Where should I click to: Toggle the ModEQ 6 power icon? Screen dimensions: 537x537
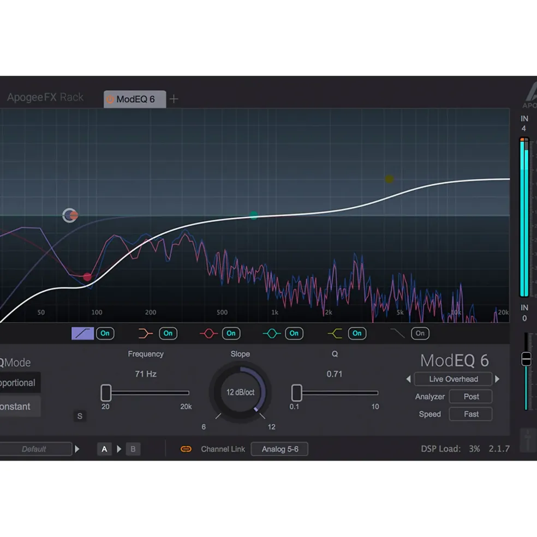(x=110, y=99)
